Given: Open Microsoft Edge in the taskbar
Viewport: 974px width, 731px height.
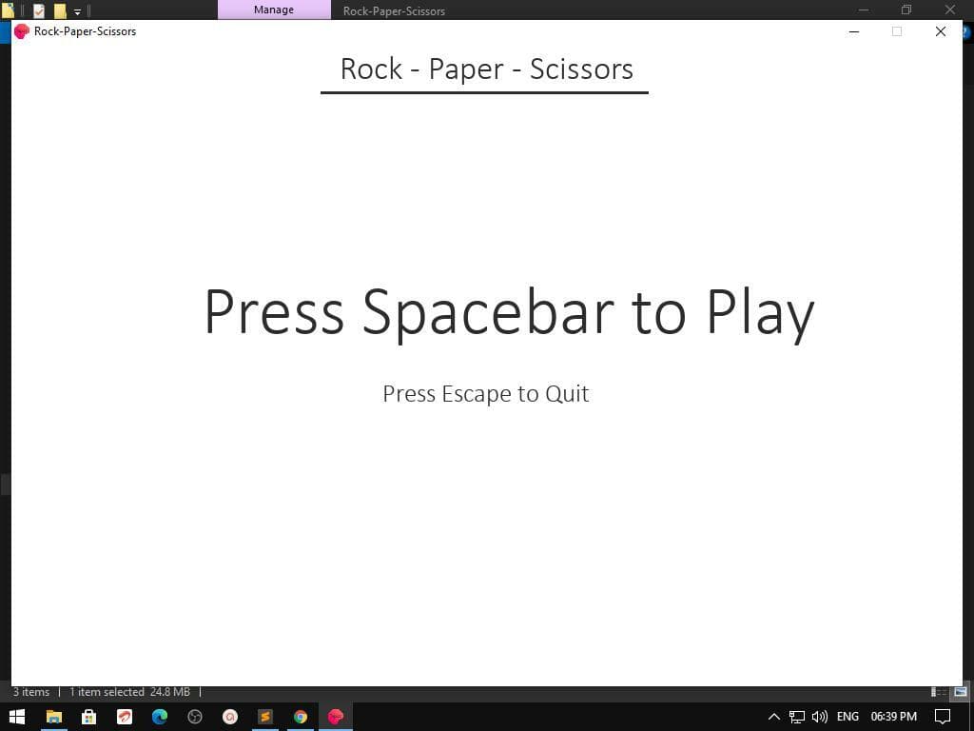Looking at the screenshot, I should [x=160, y=717].
